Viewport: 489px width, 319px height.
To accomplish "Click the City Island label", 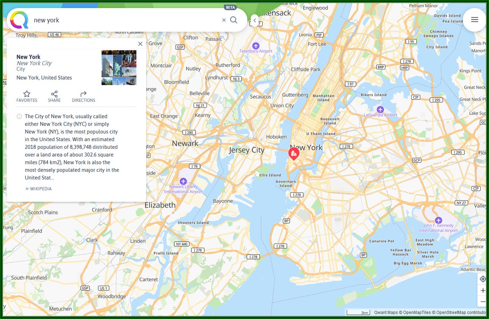I will (437, 47).
